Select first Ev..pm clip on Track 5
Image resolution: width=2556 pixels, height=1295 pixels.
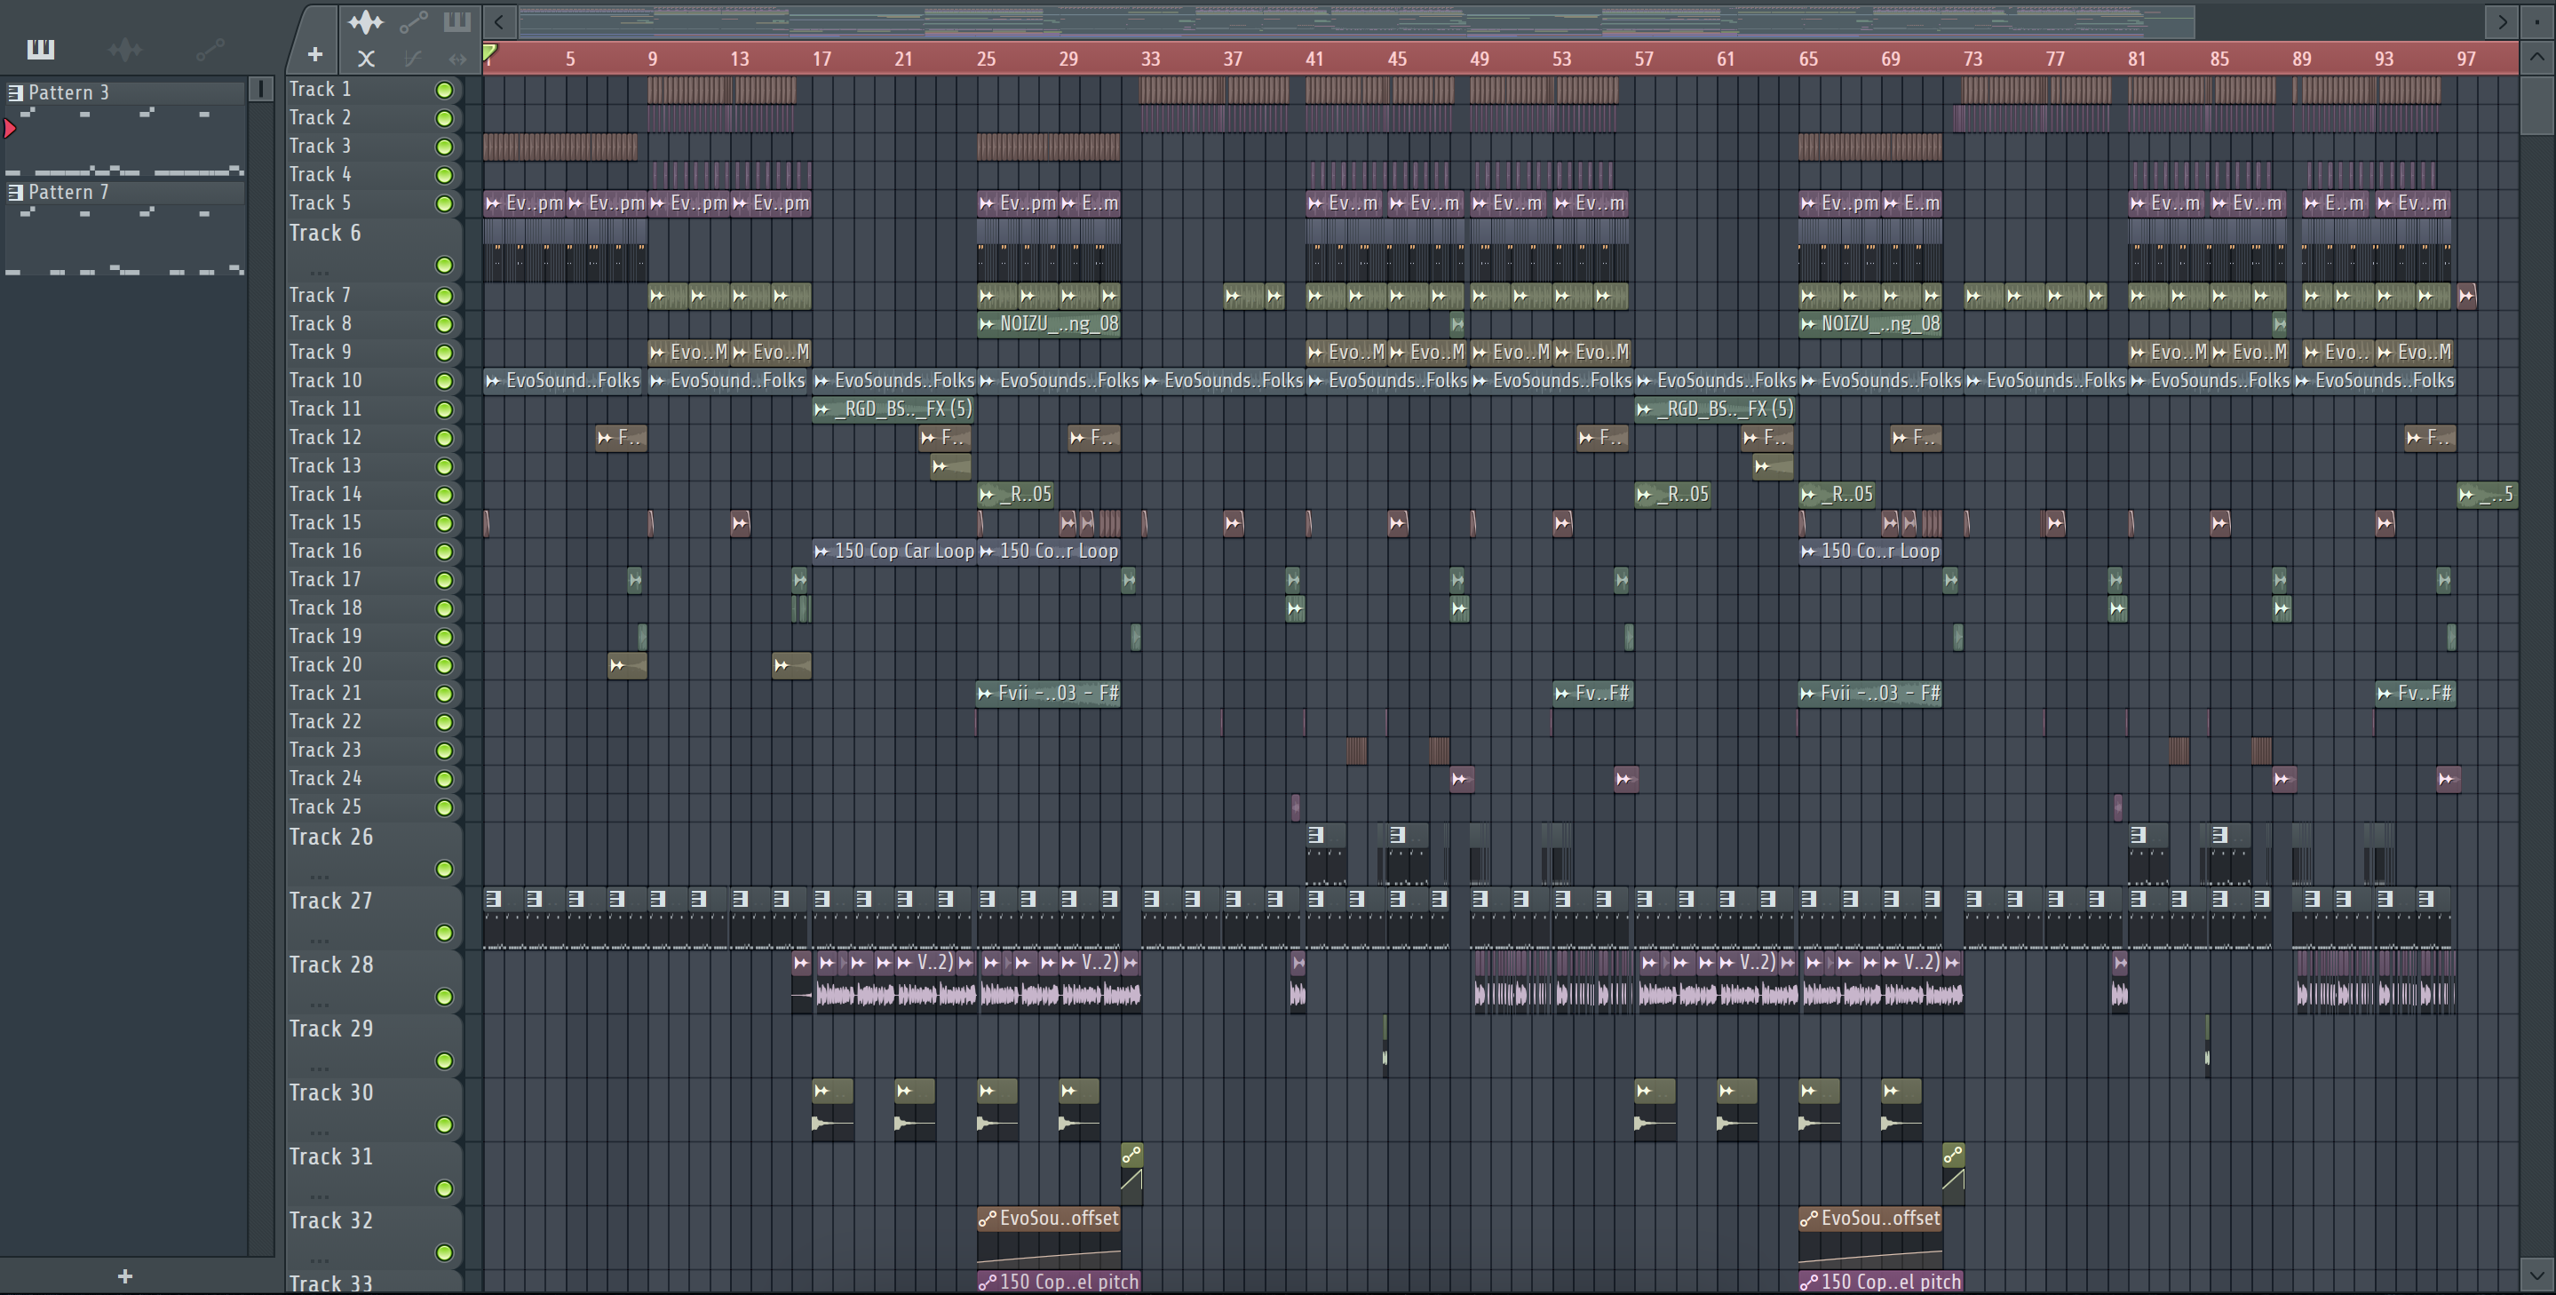(x=524, y=203)
